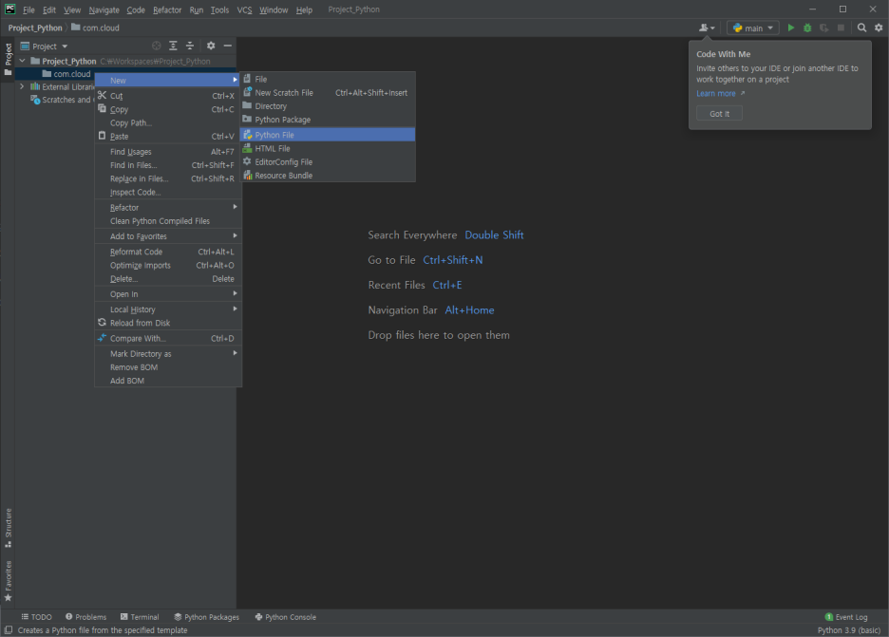Click Python 3.9 interpreter status widget
The width and height of the screenshot is (889, 637).
[849, 630]
